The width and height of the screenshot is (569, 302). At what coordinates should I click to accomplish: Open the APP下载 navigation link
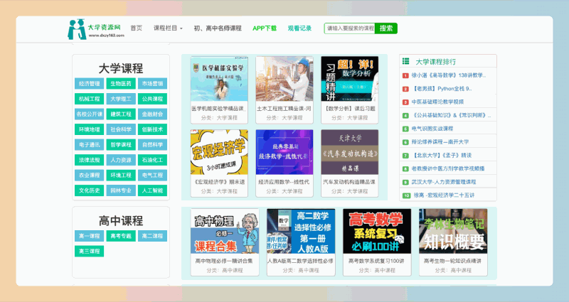point(265,28)
